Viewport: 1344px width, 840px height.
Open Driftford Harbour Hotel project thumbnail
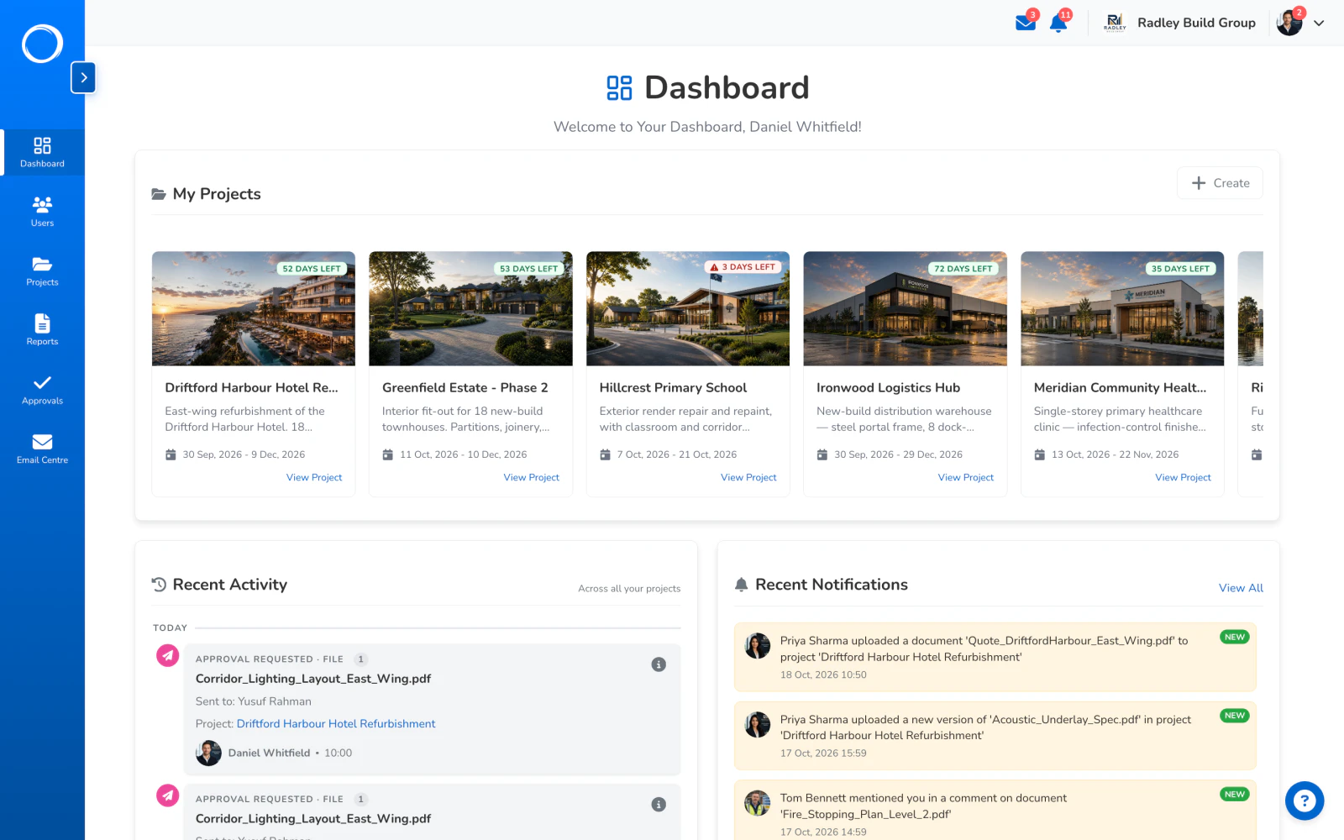(254, 309)
